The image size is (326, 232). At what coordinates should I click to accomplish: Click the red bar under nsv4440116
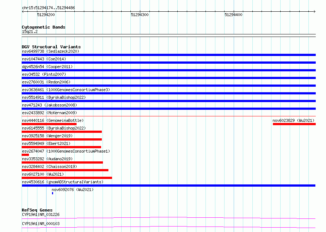pyautogui.click(x=49, y=124)
